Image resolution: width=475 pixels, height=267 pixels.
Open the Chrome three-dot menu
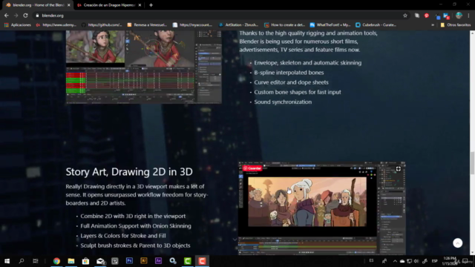pyautogui.click(x=469, y=16)
